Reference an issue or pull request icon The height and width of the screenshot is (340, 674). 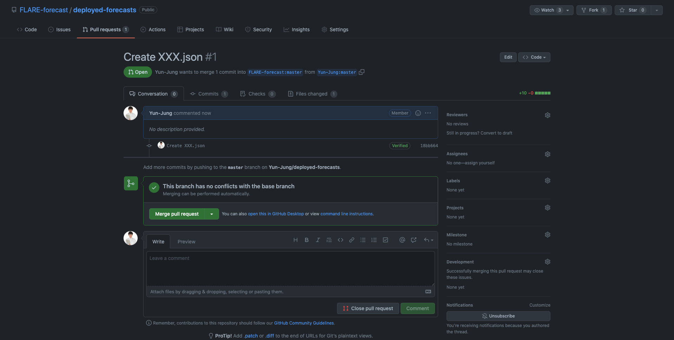(x=414, y=240)
